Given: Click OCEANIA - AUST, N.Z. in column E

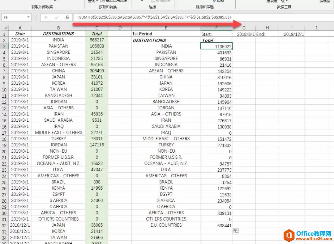Looking at the screenshot, I should [166, 163].
